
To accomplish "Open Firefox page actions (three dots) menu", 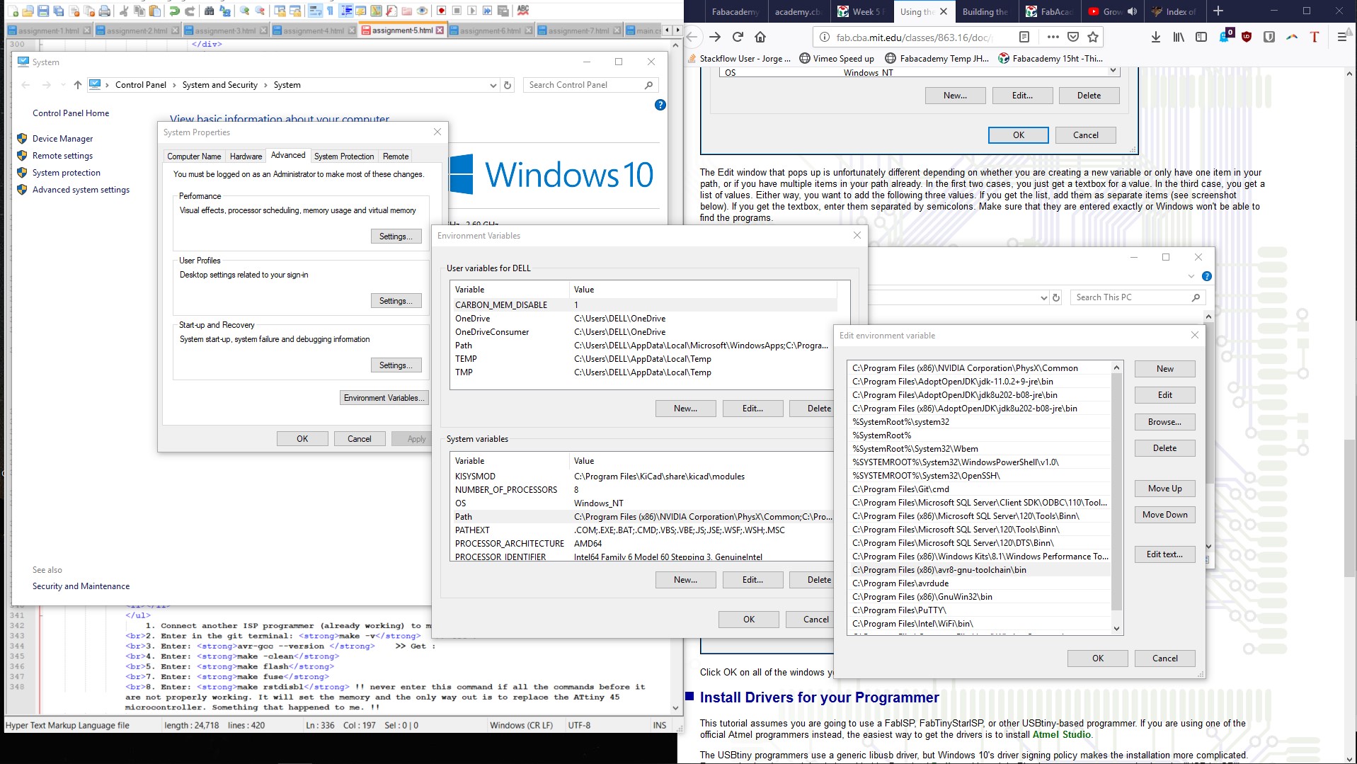I will (x=1053, y=37).
